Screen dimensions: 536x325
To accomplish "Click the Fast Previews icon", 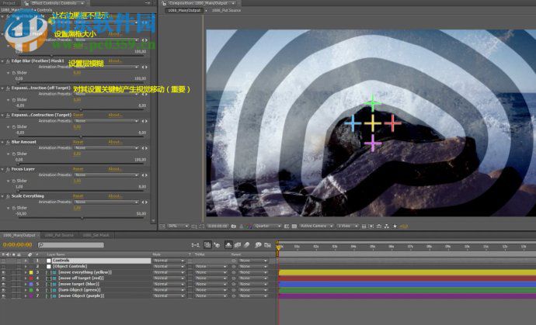I will point(371,226).
